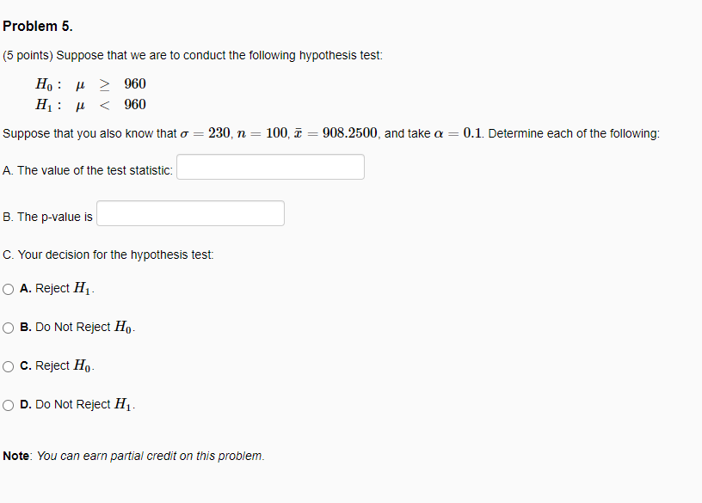Select option B. Do Not Reject H0
Viewport: 702px width, 503px height.
coord(8,327)
